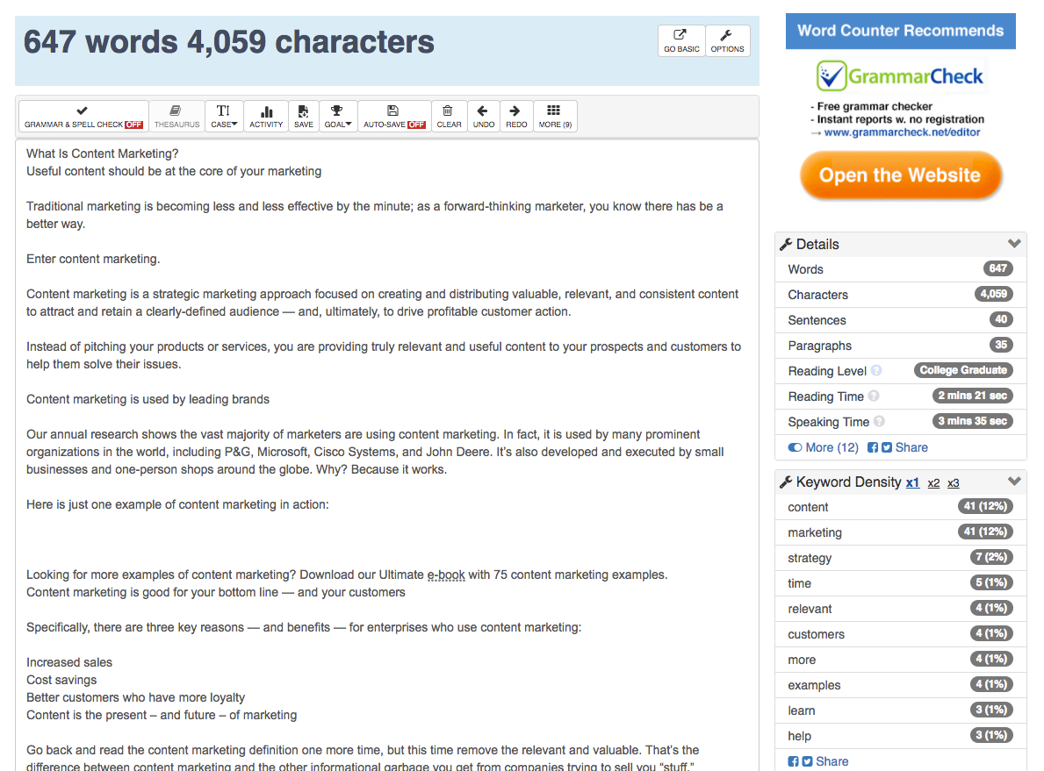Undo using the left arrow icon

483,116
